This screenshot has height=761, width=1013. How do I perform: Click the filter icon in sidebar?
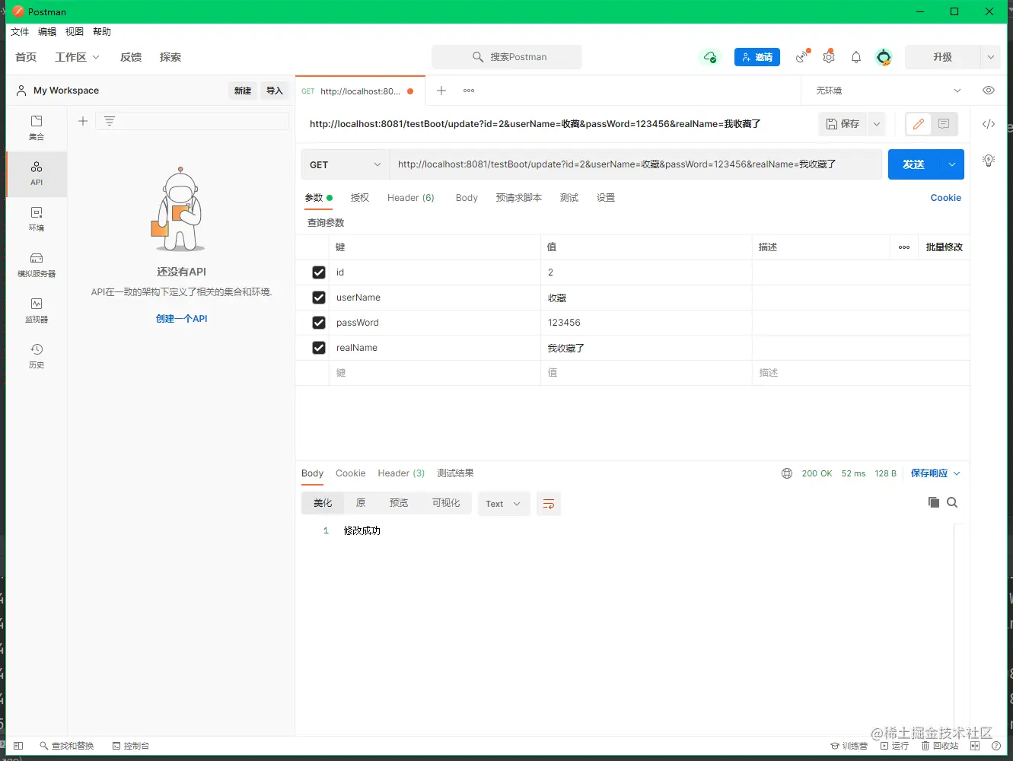(110, 121)
